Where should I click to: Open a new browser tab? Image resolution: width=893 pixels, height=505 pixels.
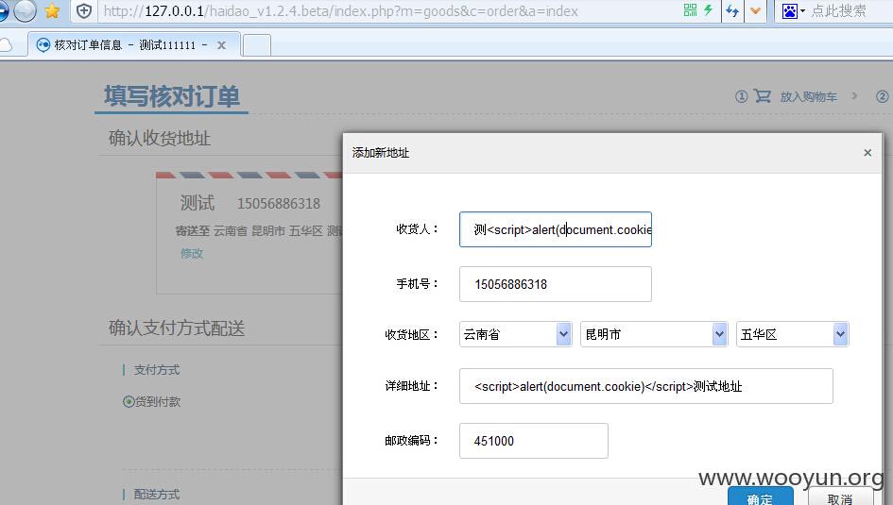[x=257, y=45]
